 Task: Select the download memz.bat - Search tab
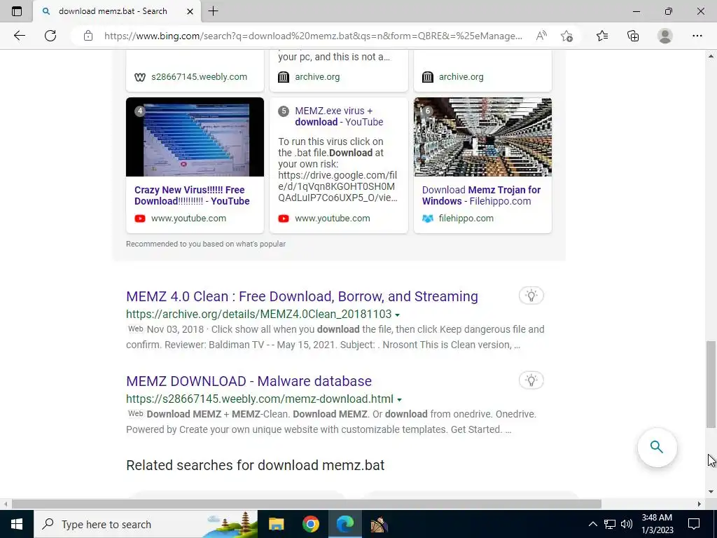[117, 11]
